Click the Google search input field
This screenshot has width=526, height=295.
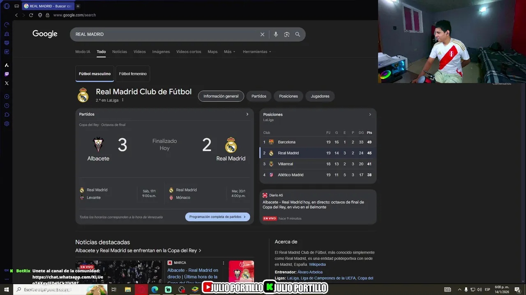(x=164, y=34)
